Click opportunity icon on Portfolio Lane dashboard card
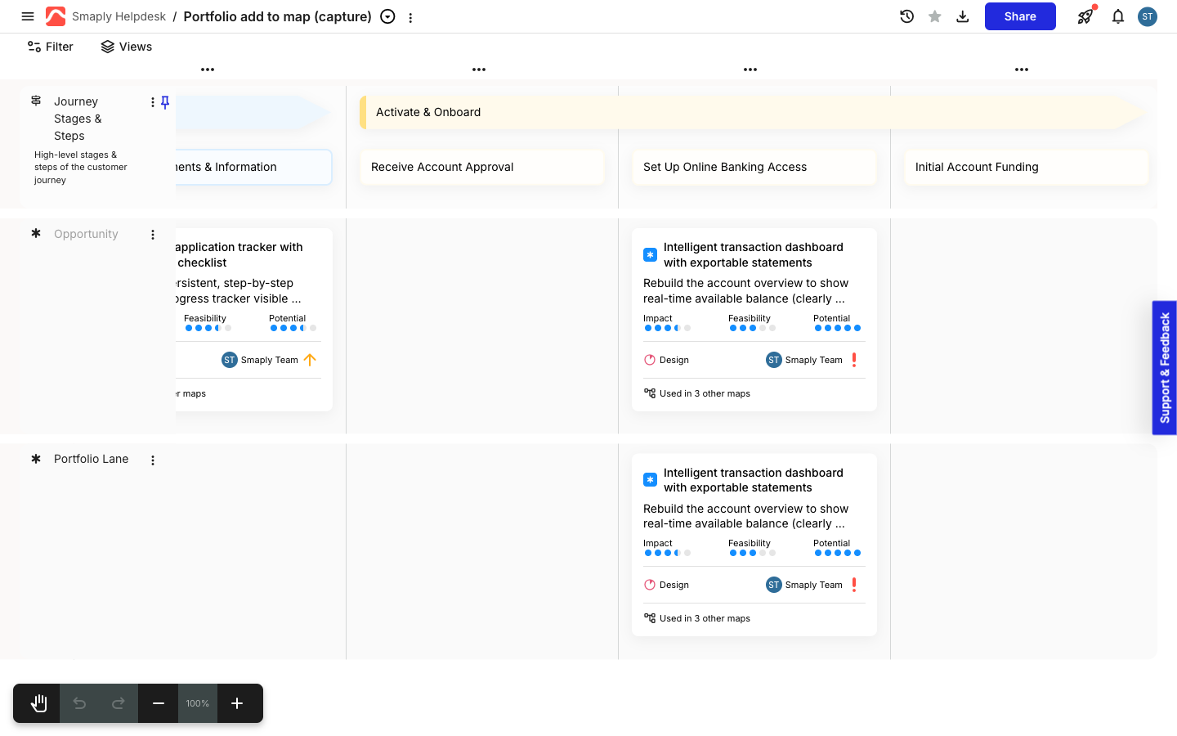Image resolution: width=1177 pixels, height=736 pixels. point(650,480)
